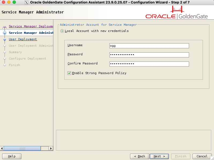Focus the Confirm Password field
This screenshot has width=214, height=160.
pyautogui.click(x=149, y=64)
